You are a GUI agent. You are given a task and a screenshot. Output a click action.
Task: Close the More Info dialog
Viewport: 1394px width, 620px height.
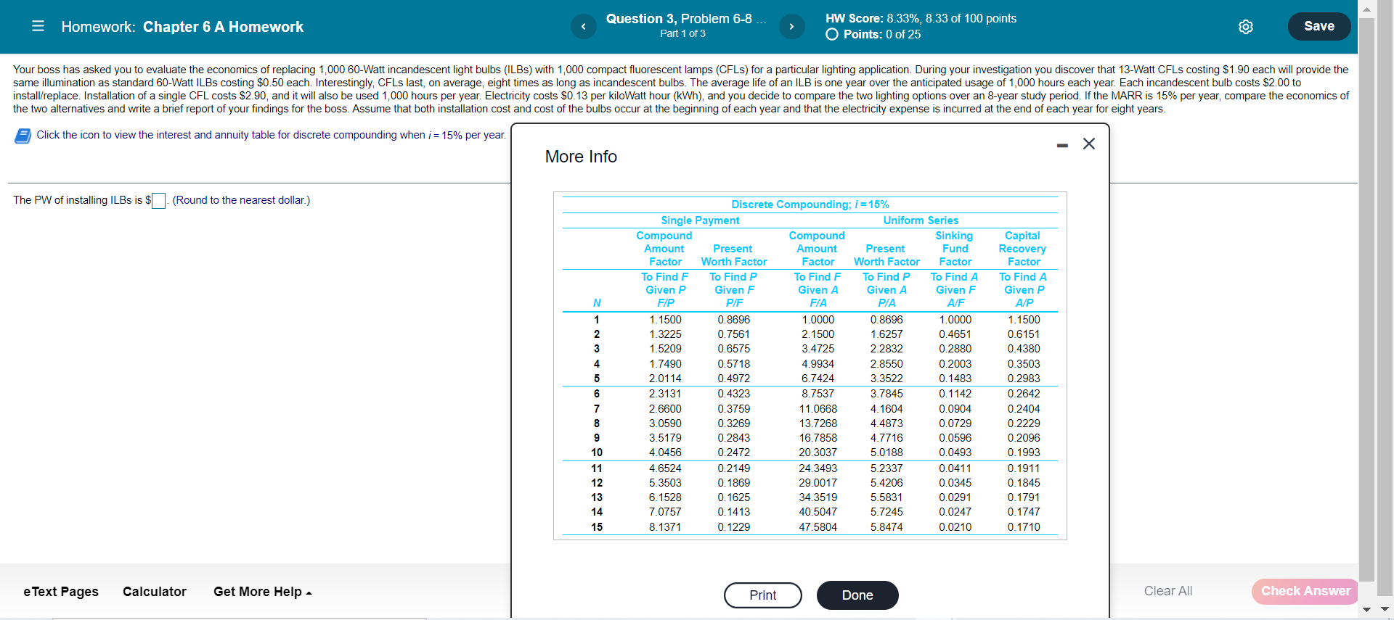pyautogui.click(x=1089, y=144)
